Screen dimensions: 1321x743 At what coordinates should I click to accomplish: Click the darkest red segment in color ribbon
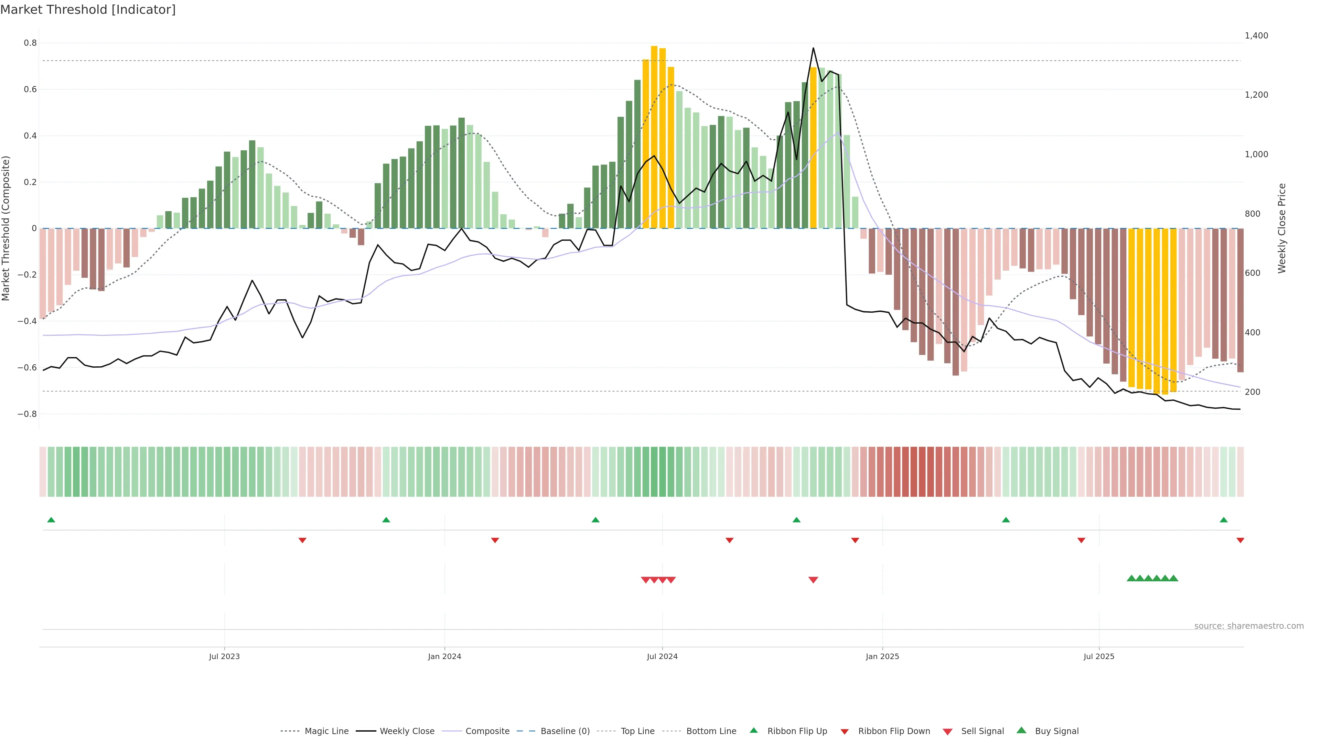coord(922,472)
